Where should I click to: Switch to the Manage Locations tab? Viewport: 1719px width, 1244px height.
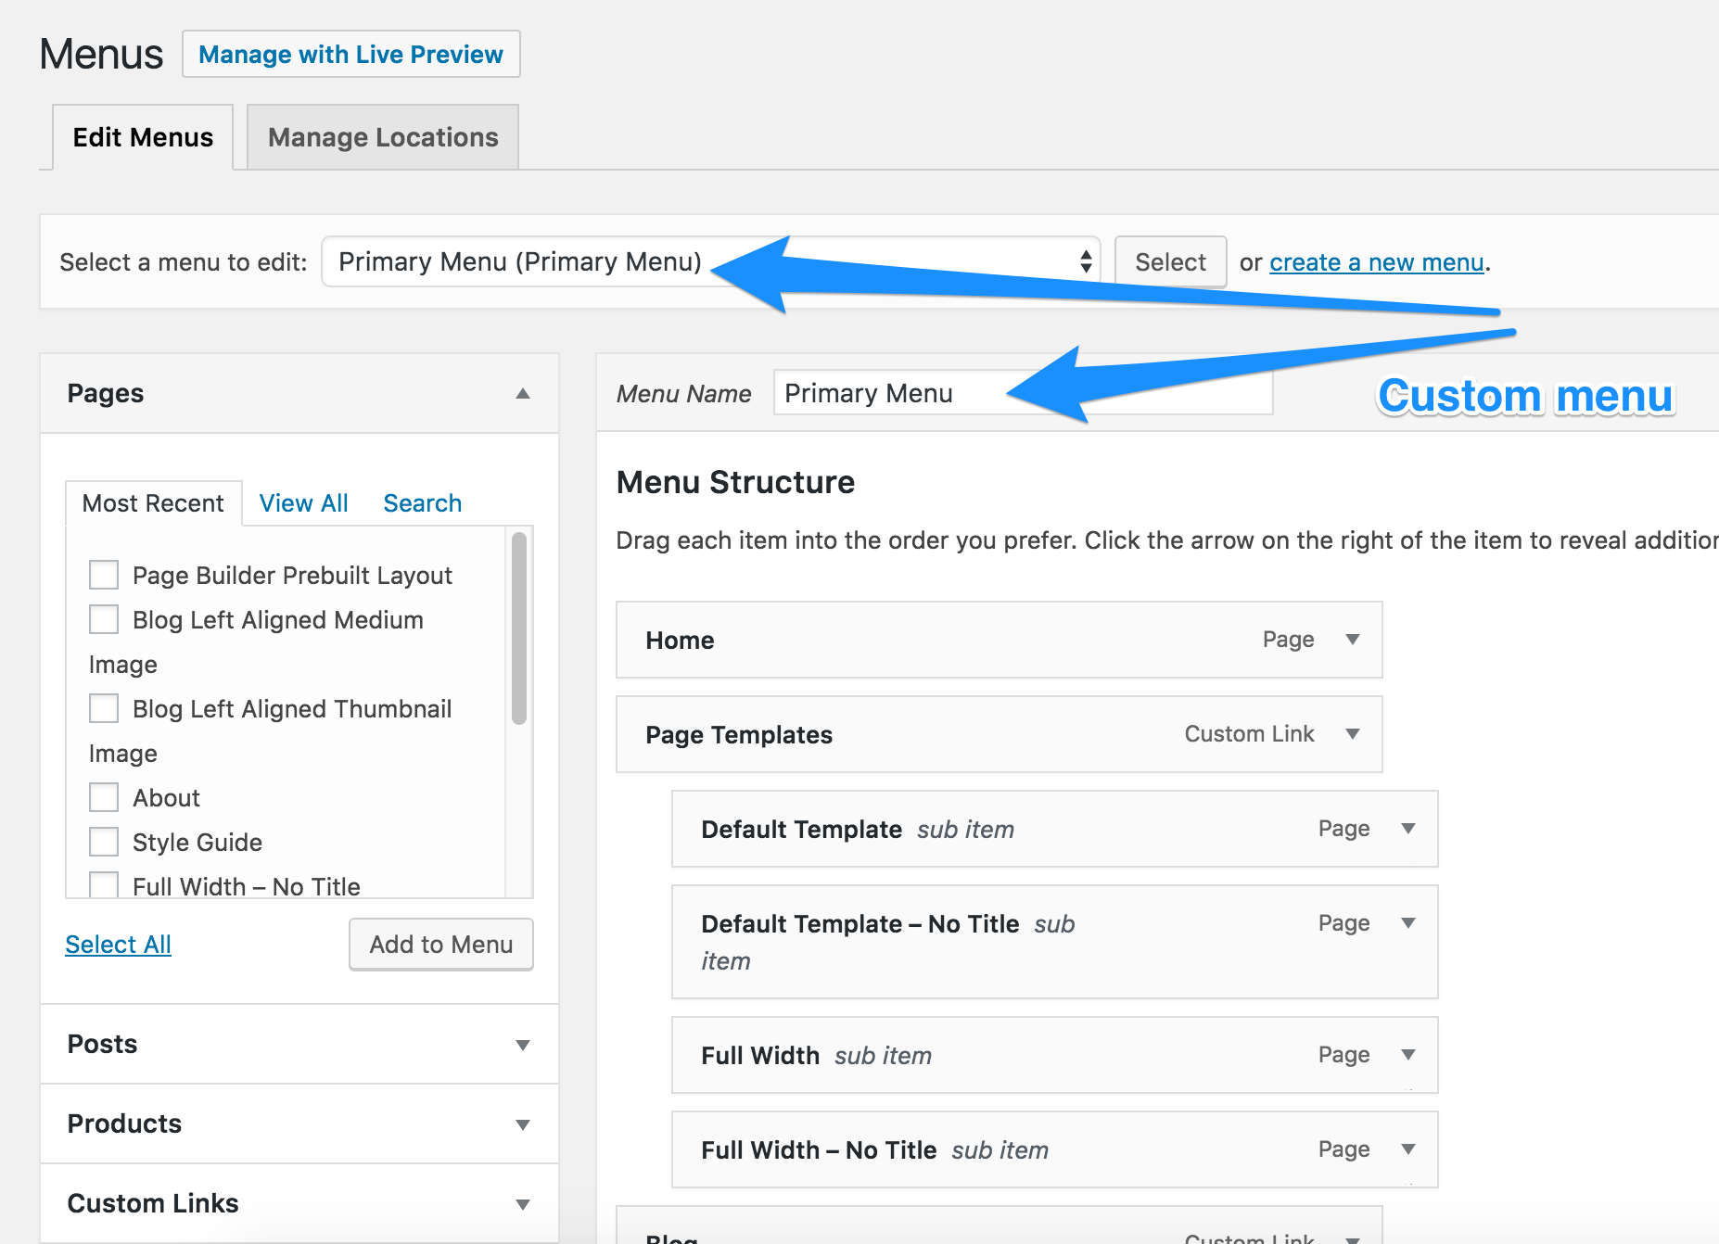(383, 137)
